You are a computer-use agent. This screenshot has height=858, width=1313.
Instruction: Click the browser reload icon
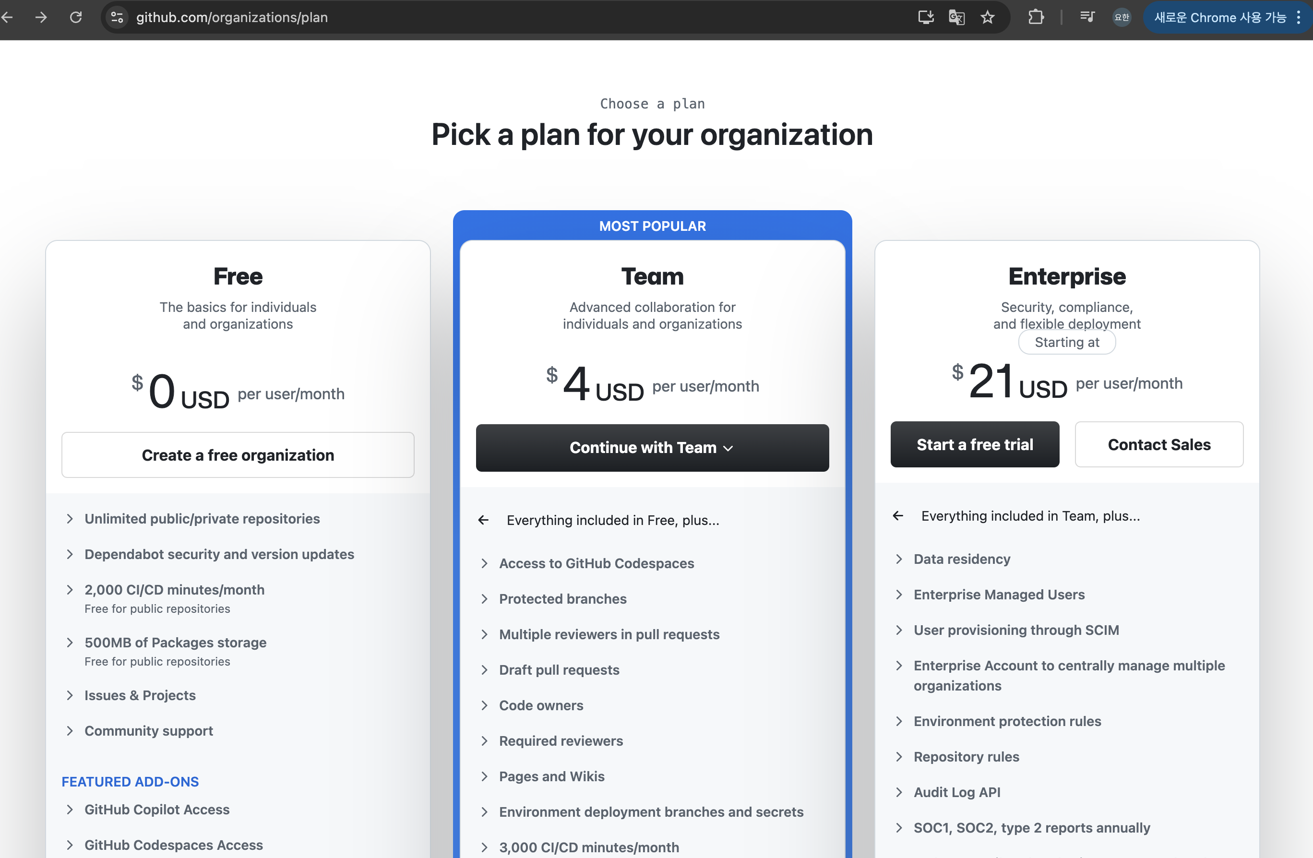[75, 17]
